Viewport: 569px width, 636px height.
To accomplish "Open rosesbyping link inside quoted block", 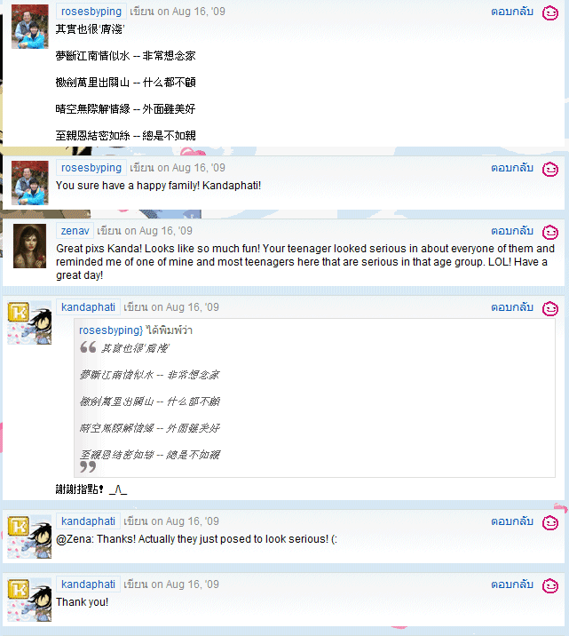I will [x=111, y=330].
